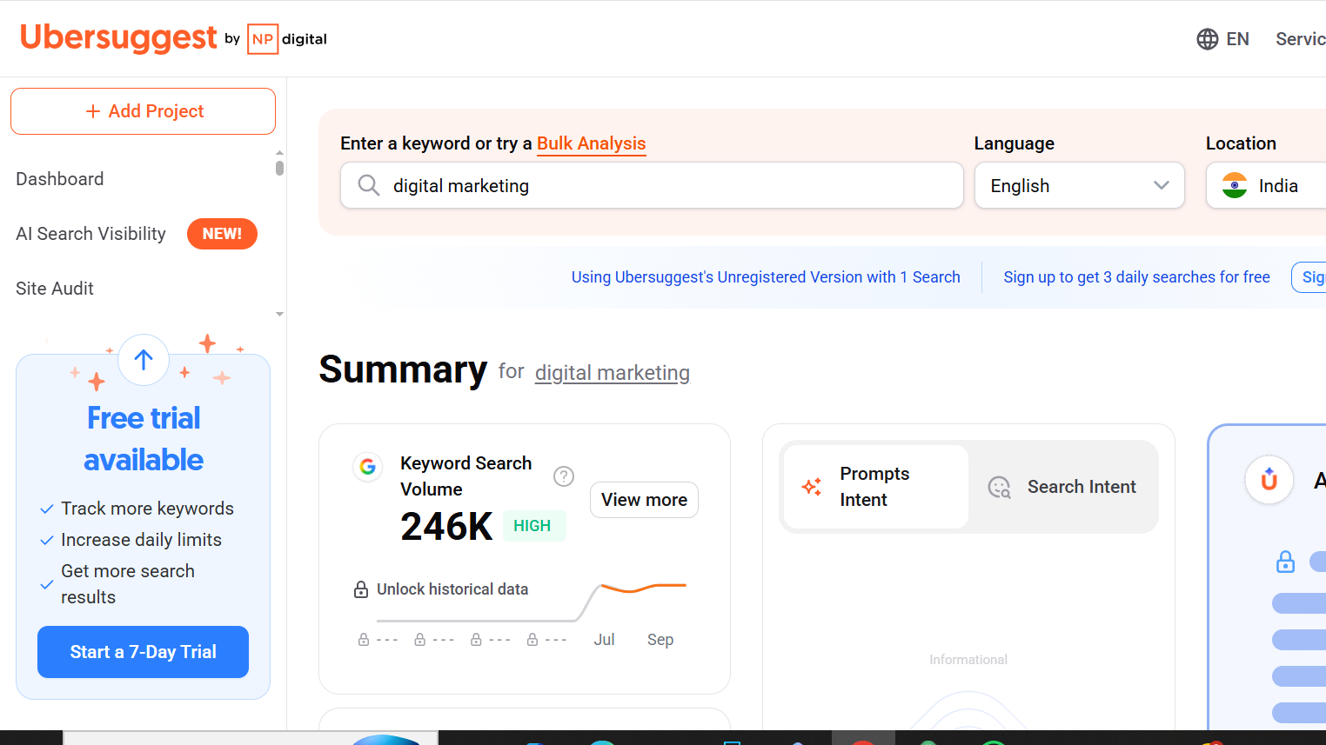Click the Bulk Analysis link
This screenshot has height=745, width=1326.
coord(591,143)
